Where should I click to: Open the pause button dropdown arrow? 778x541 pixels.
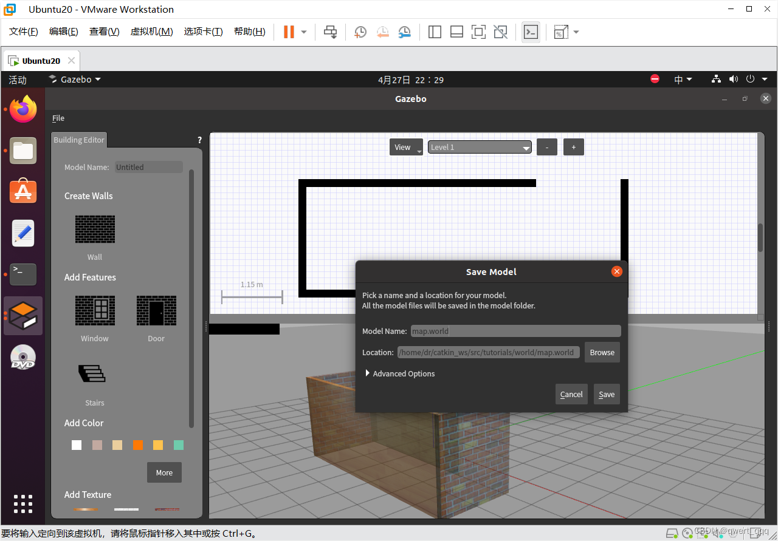pyautogui.click(x=304, y=32)
